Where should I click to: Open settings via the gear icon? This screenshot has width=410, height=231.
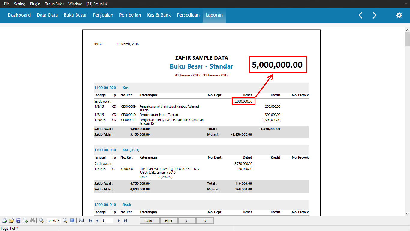tap(399, 15)
